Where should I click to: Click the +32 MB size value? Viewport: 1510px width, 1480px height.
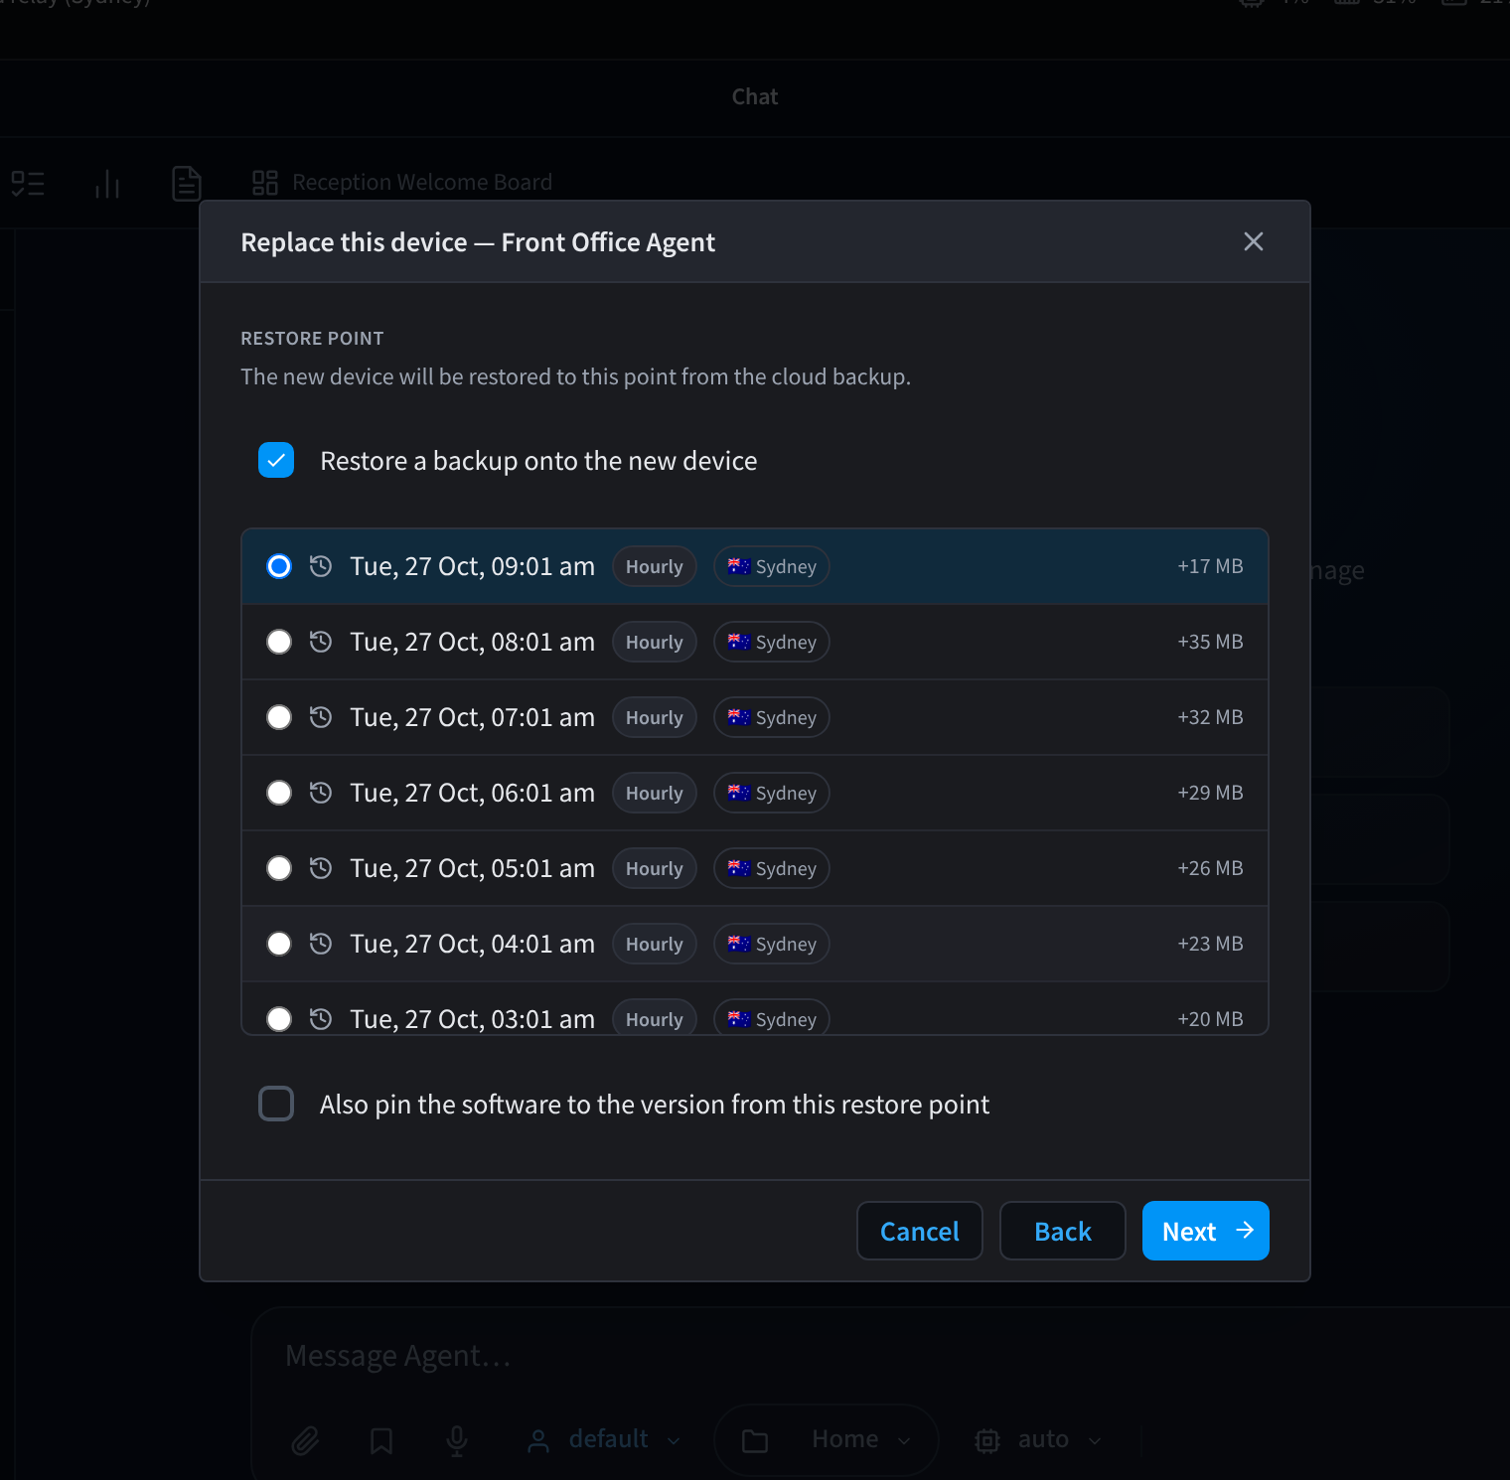1210,717
